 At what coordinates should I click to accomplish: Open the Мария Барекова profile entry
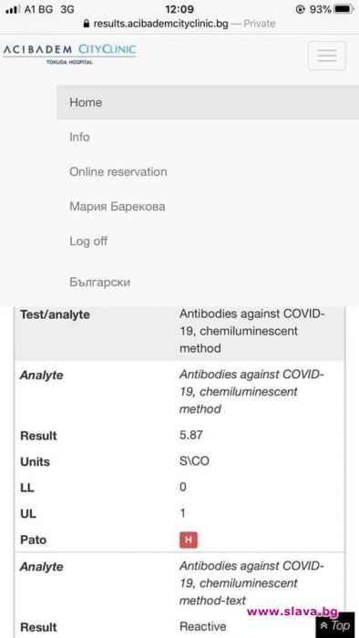(x=118, y=206)
